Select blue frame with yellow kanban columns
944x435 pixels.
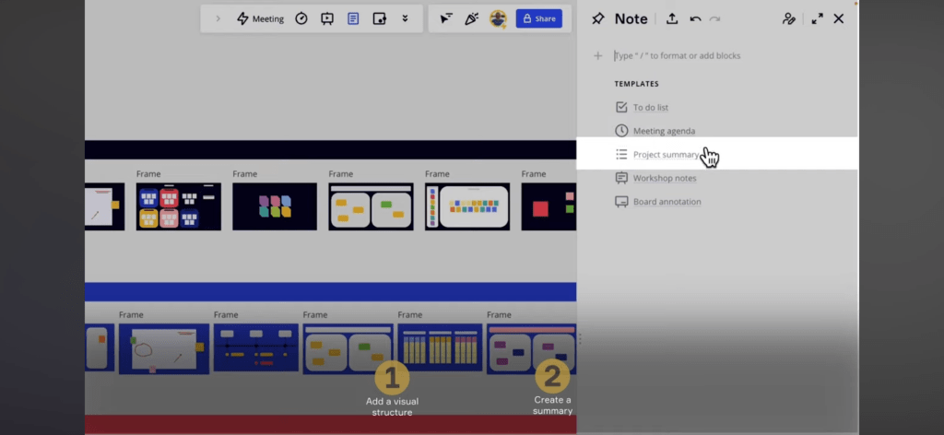pos(440,348)
